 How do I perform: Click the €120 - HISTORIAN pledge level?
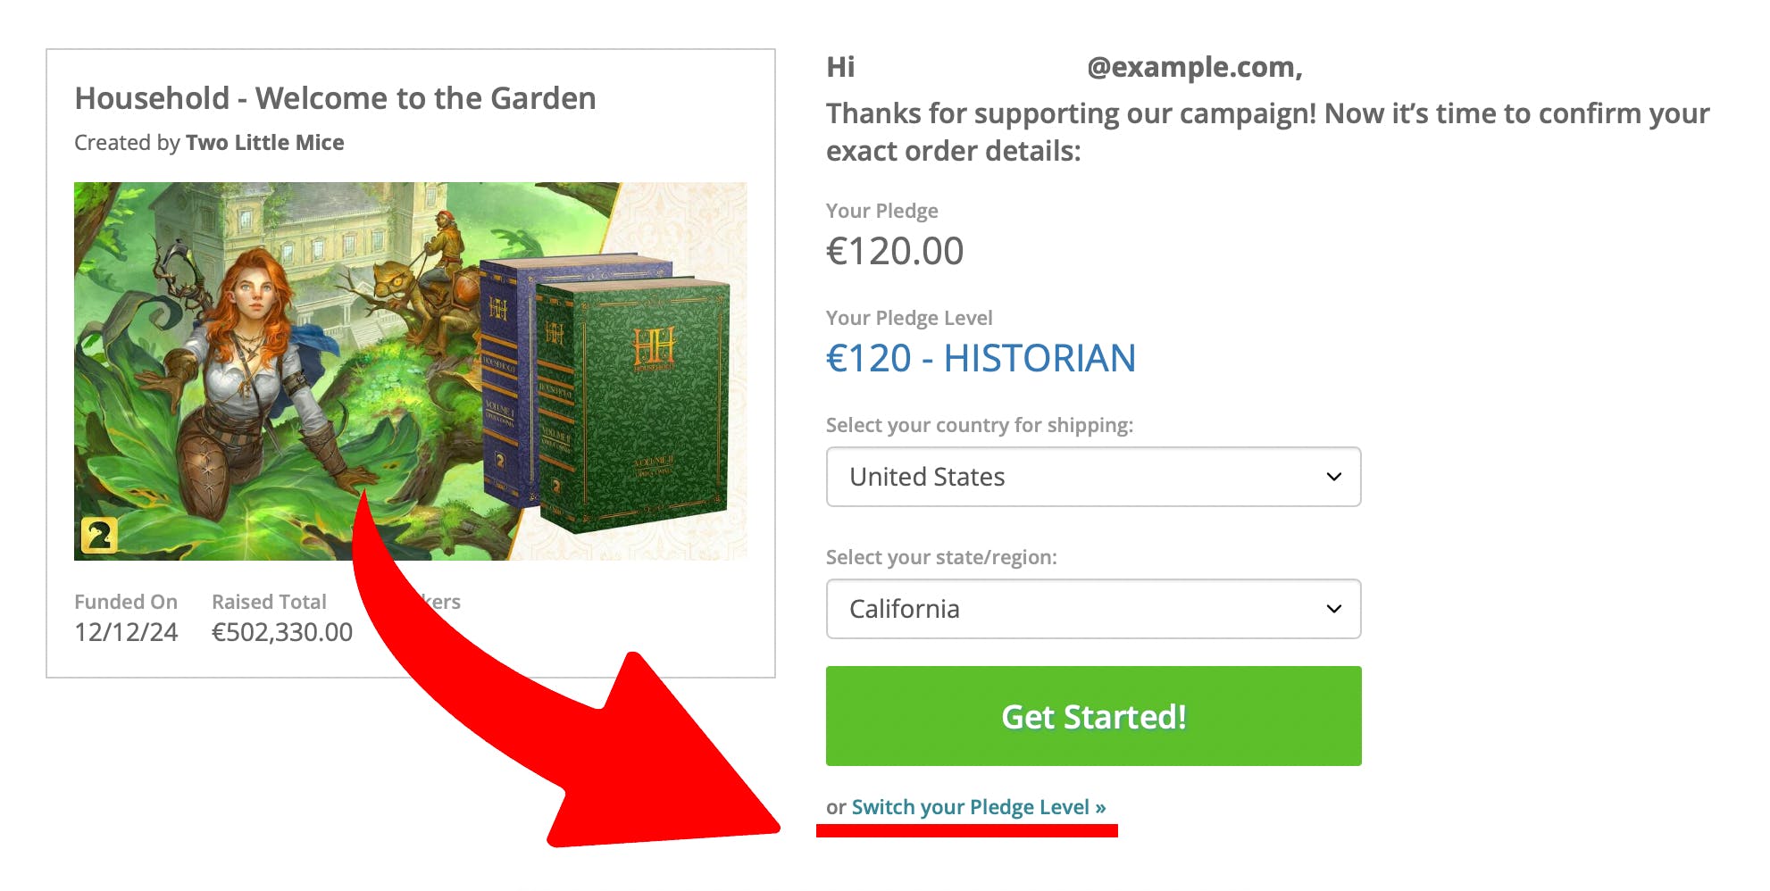(x=981, y=358)
